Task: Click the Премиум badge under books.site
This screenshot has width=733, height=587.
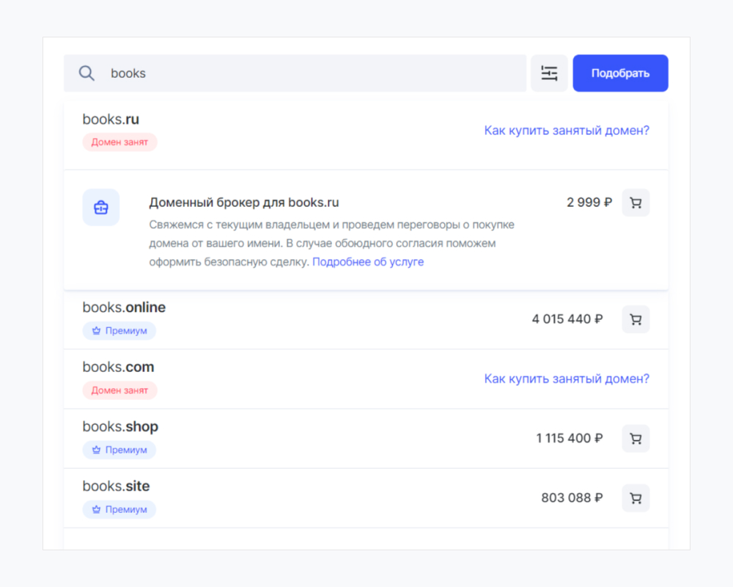Action: (x=119, y=509)
